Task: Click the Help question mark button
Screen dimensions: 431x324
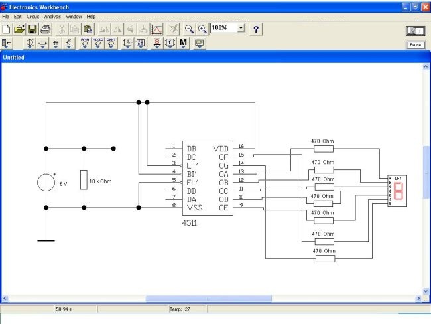Action: coord(256,29)
